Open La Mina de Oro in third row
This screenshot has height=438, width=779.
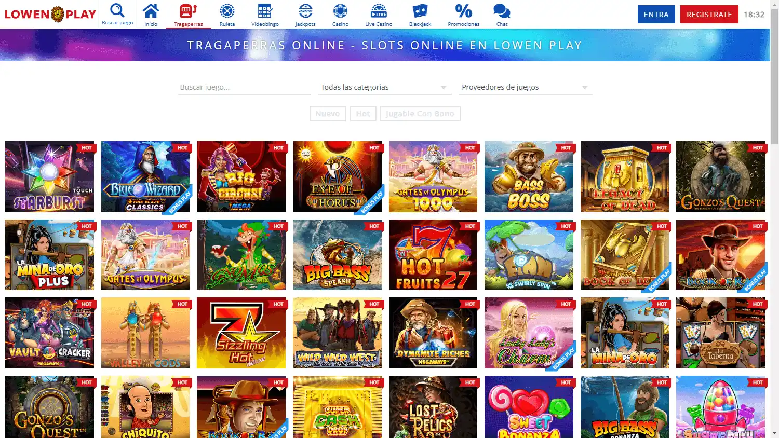point(625,333)
